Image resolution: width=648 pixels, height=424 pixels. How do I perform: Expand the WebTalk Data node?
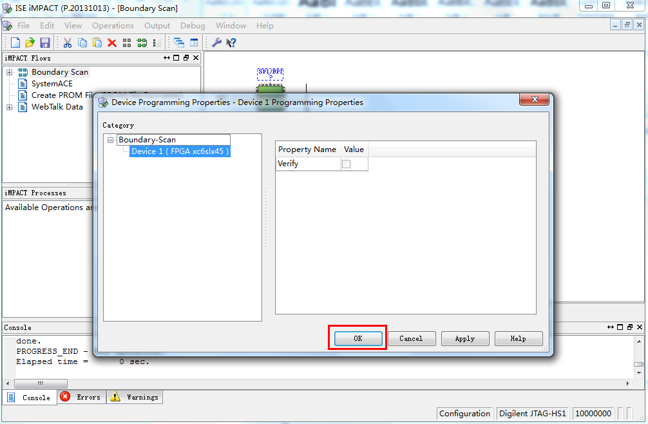[9, 107]
